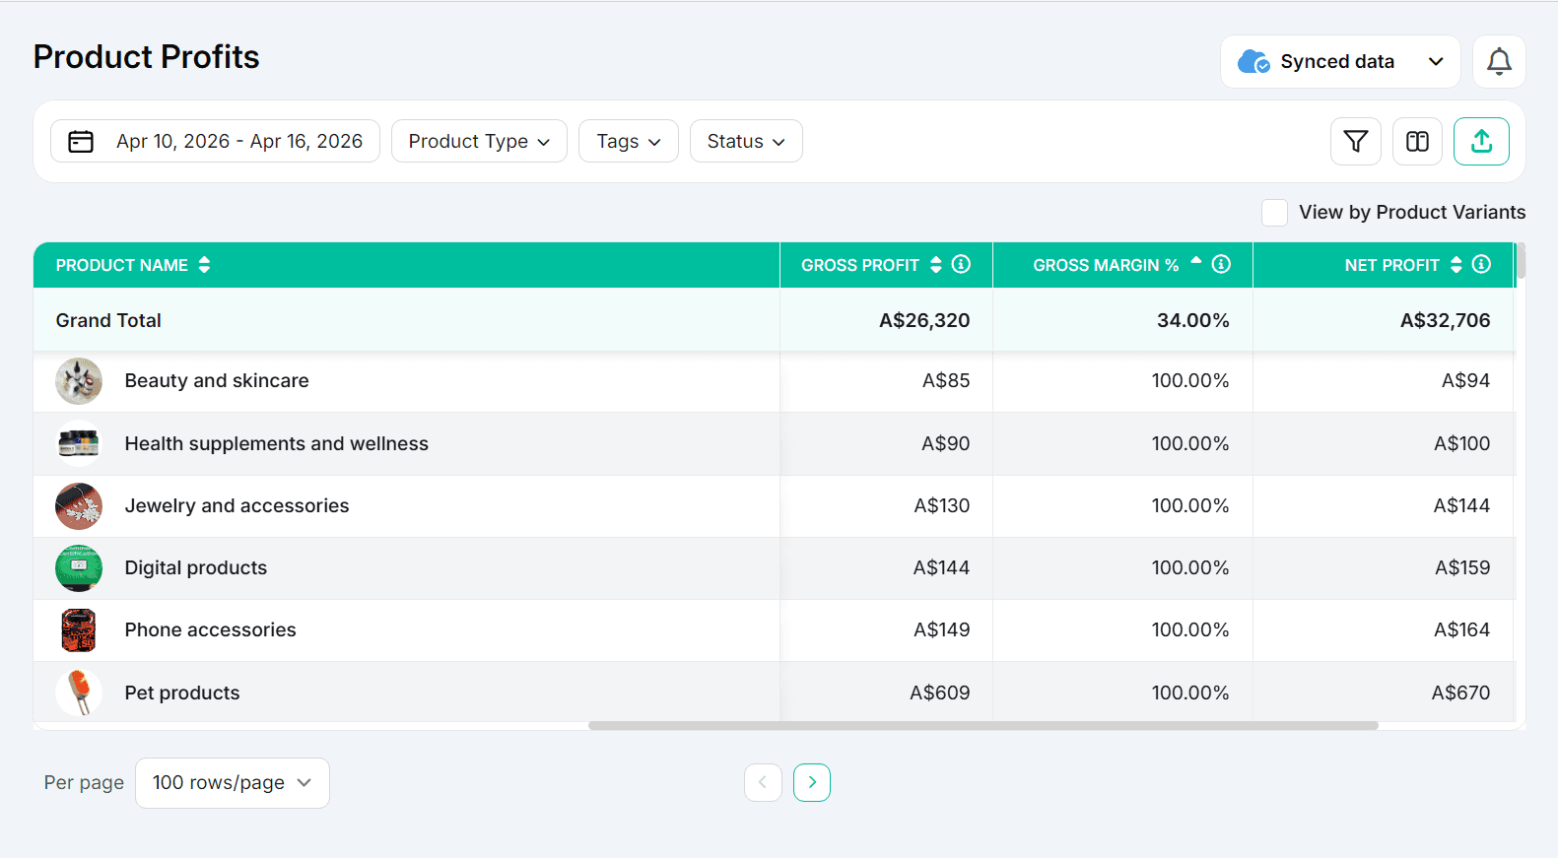Click the Product Profits page title

[147, 57]
